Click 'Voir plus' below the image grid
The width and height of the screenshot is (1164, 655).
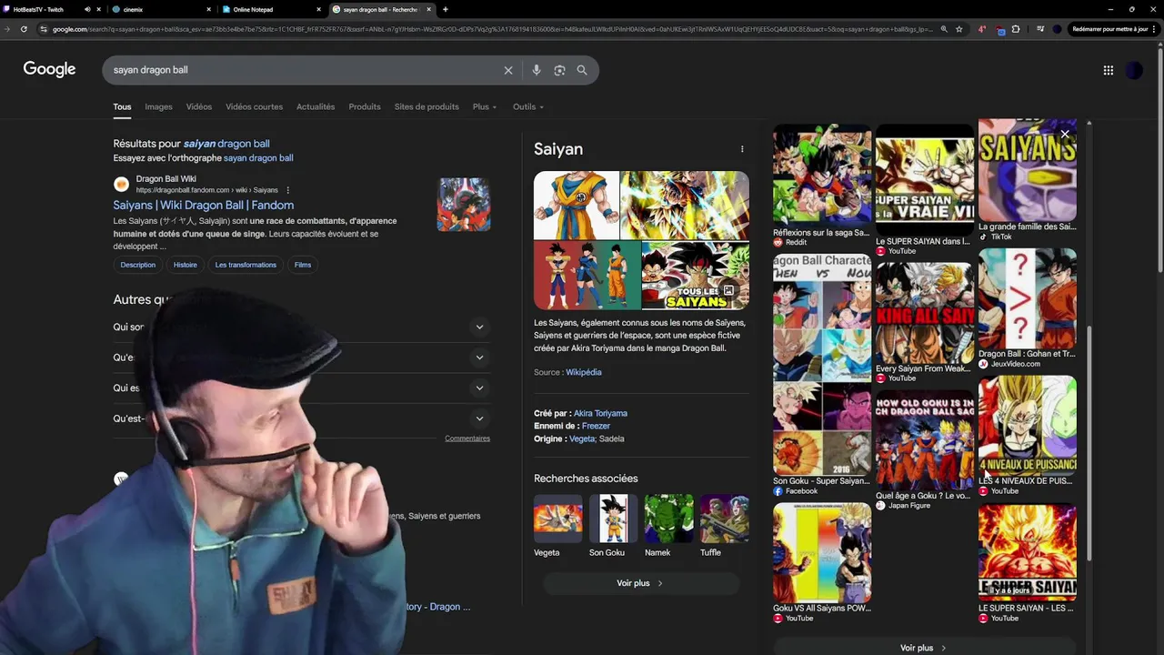coord(923,648)
